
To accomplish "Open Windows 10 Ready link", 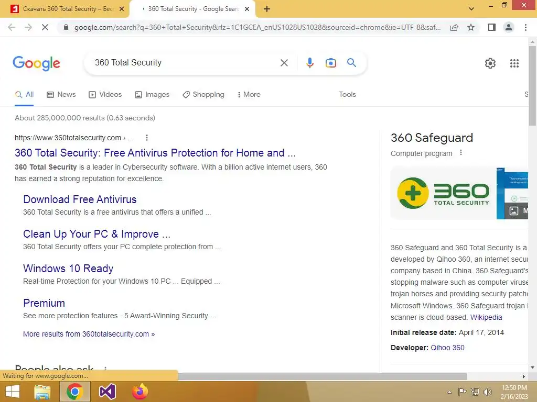I will 68,269.
